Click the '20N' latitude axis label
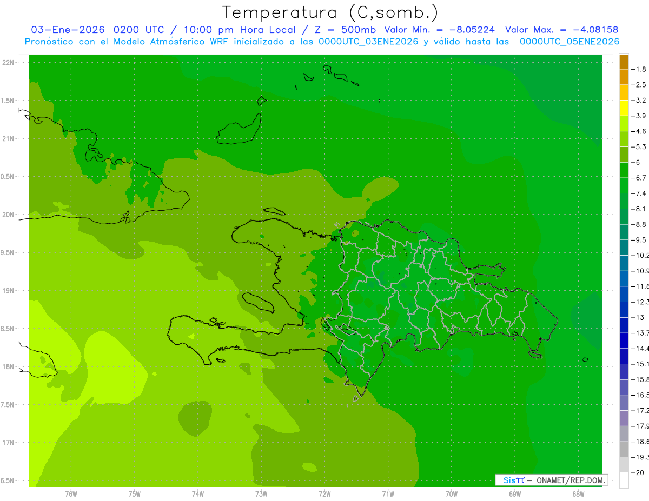 8,215
